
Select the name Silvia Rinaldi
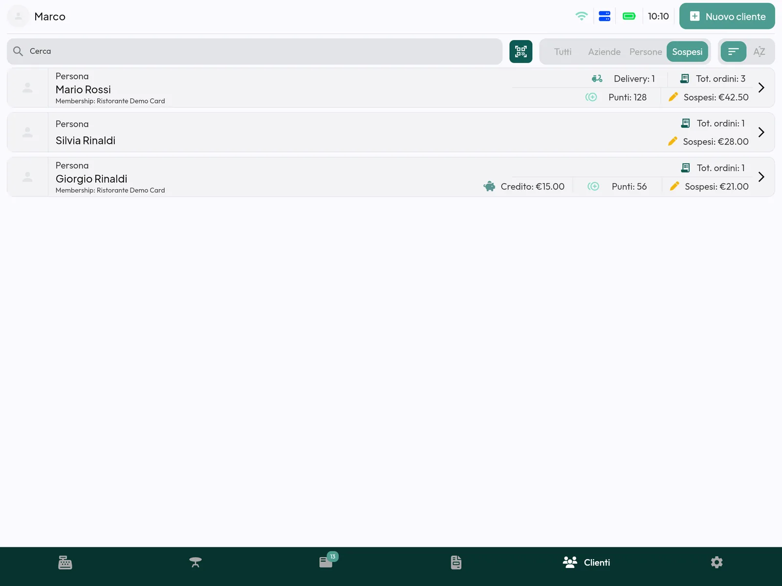(86, 140)
